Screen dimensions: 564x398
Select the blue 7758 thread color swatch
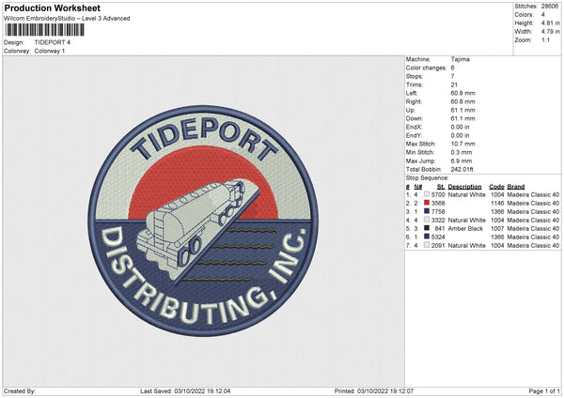[x=428, y=211]
